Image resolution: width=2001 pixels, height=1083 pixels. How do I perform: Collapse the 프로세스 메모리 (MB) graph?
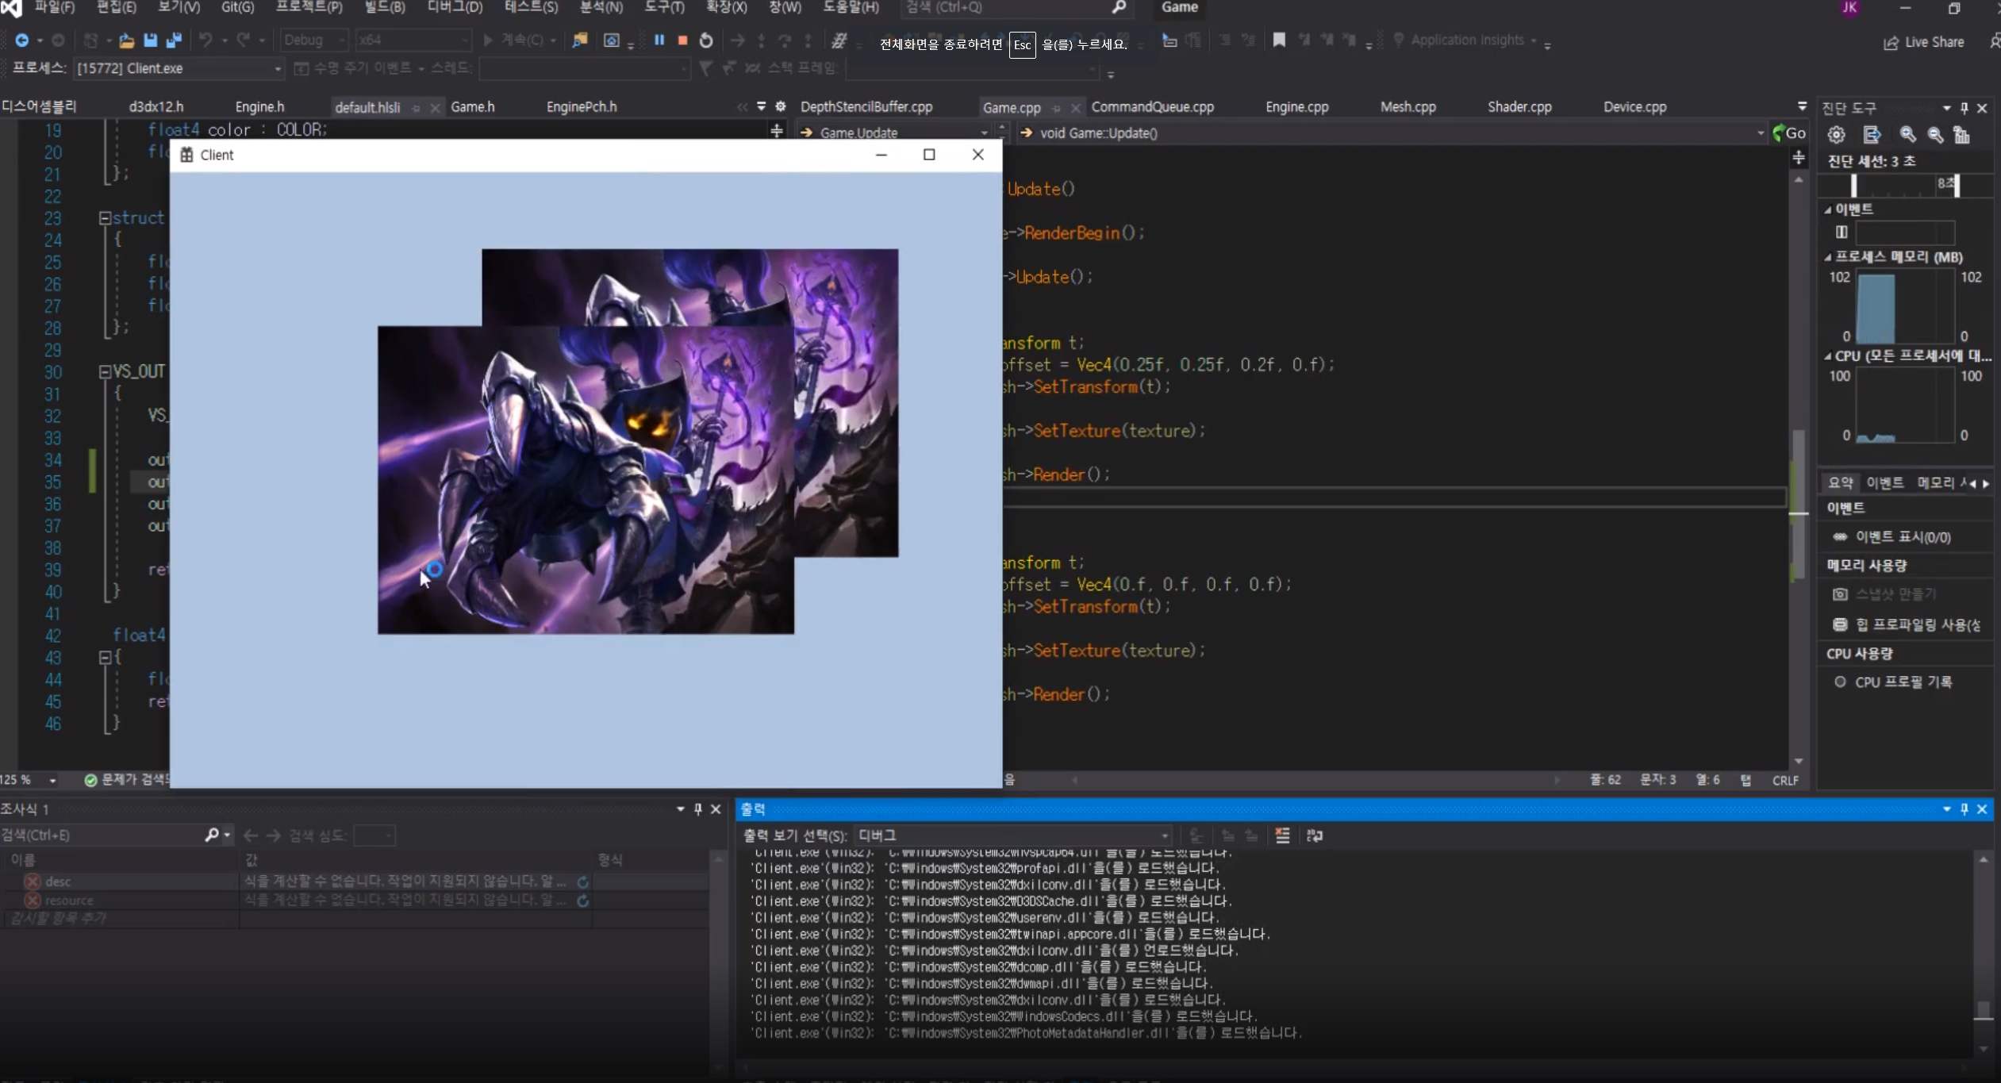coord(1827,257)
